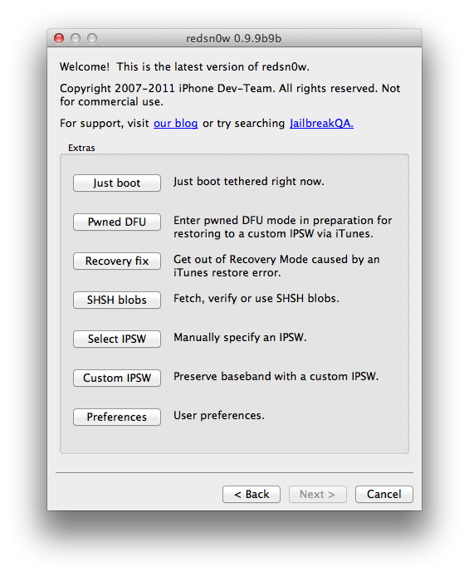
Task: Choose Select IPSW to specify firmware
Action: (117, 339)
